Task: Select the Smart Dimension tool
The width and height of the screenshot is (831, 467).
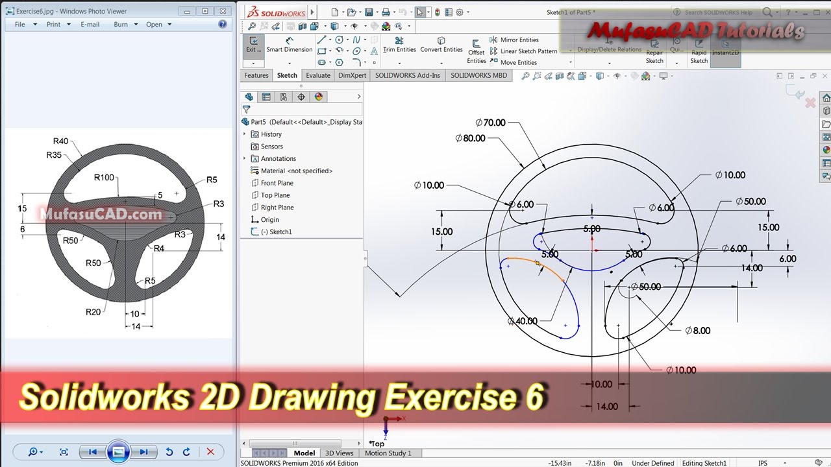Action: [290, 45]
